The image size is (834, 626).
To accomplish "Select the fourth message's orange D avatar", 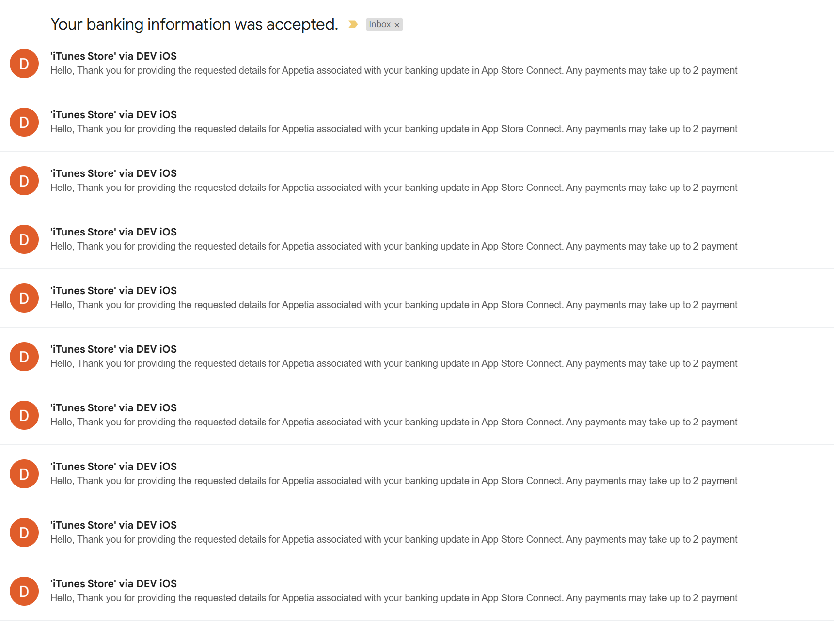I will tap(24, 239).
